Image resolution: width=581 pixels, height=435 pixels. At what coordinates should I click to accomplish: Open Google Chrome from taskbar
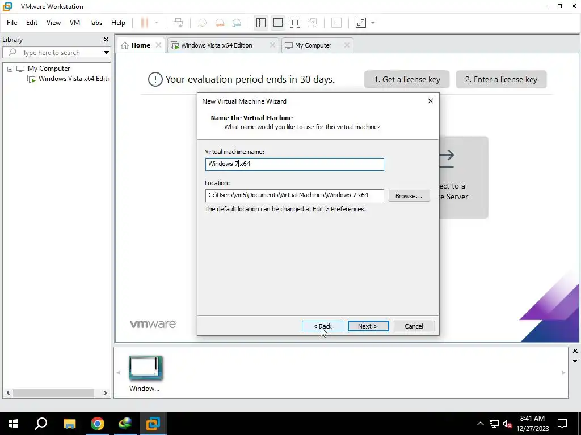pyautogui.click(x=98, y=424)
